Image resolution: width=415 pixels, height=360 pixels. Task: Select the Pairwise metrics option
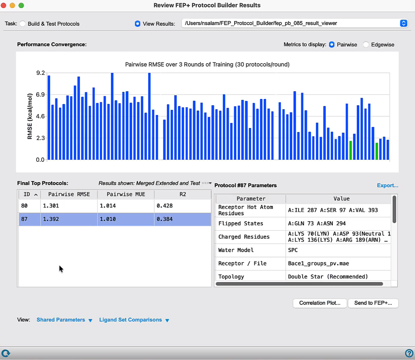(332, 44)
